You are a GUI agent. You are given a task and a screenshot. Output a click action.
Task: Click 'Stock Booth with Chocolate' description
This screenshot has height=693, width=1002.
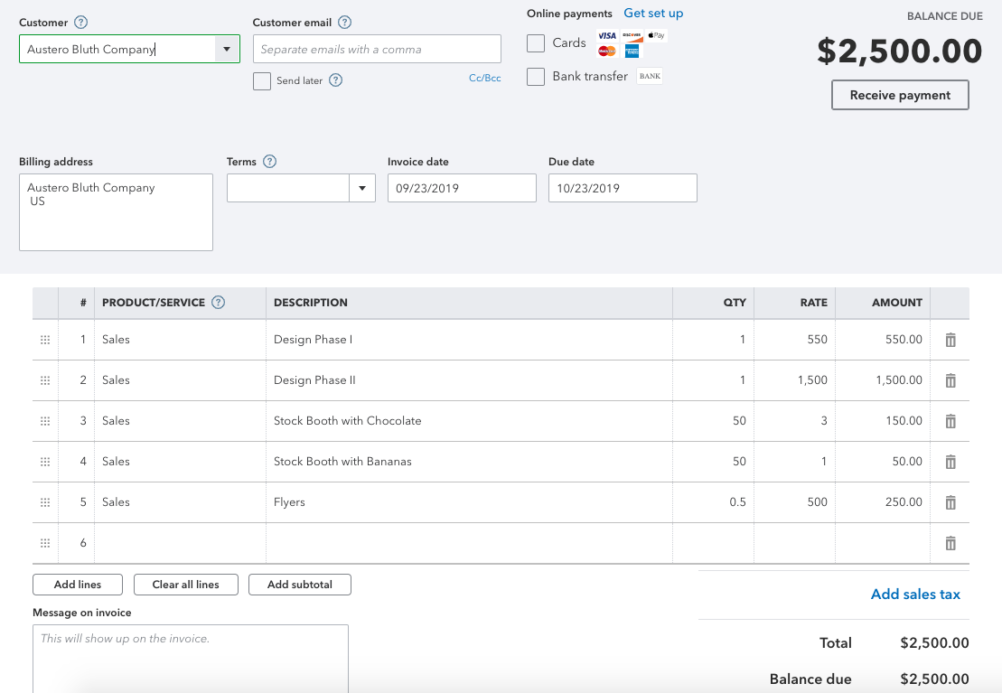tap(469, 421)
